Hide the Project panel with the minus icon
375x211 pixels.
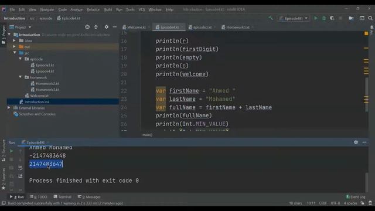tap(115, 27)
